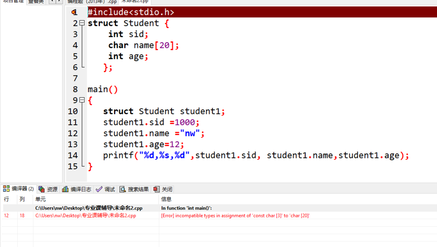Click the compile log bar-chart icon
This screenshot has width=437, height=247.
point(65,189)
